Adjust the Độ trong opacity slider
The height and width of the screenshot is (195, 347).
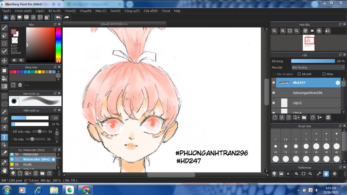coord(313,61)
